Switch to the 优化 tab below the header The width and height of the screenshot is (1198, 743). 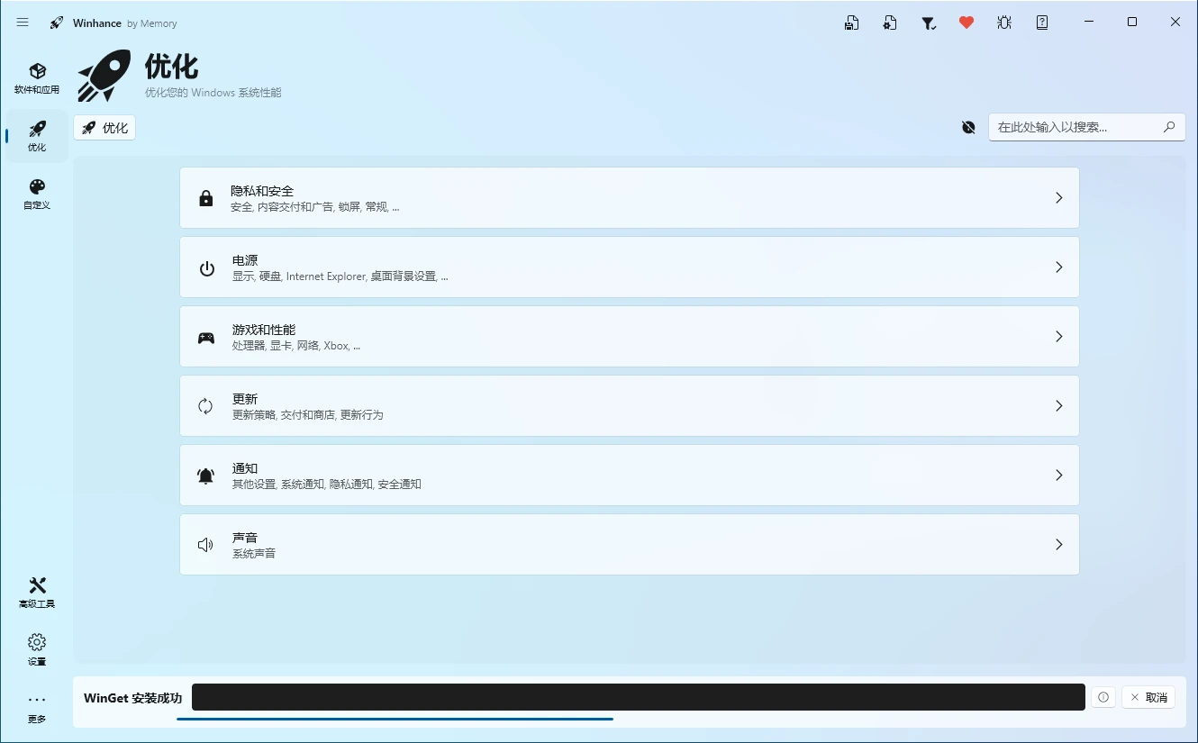[104, 127]
